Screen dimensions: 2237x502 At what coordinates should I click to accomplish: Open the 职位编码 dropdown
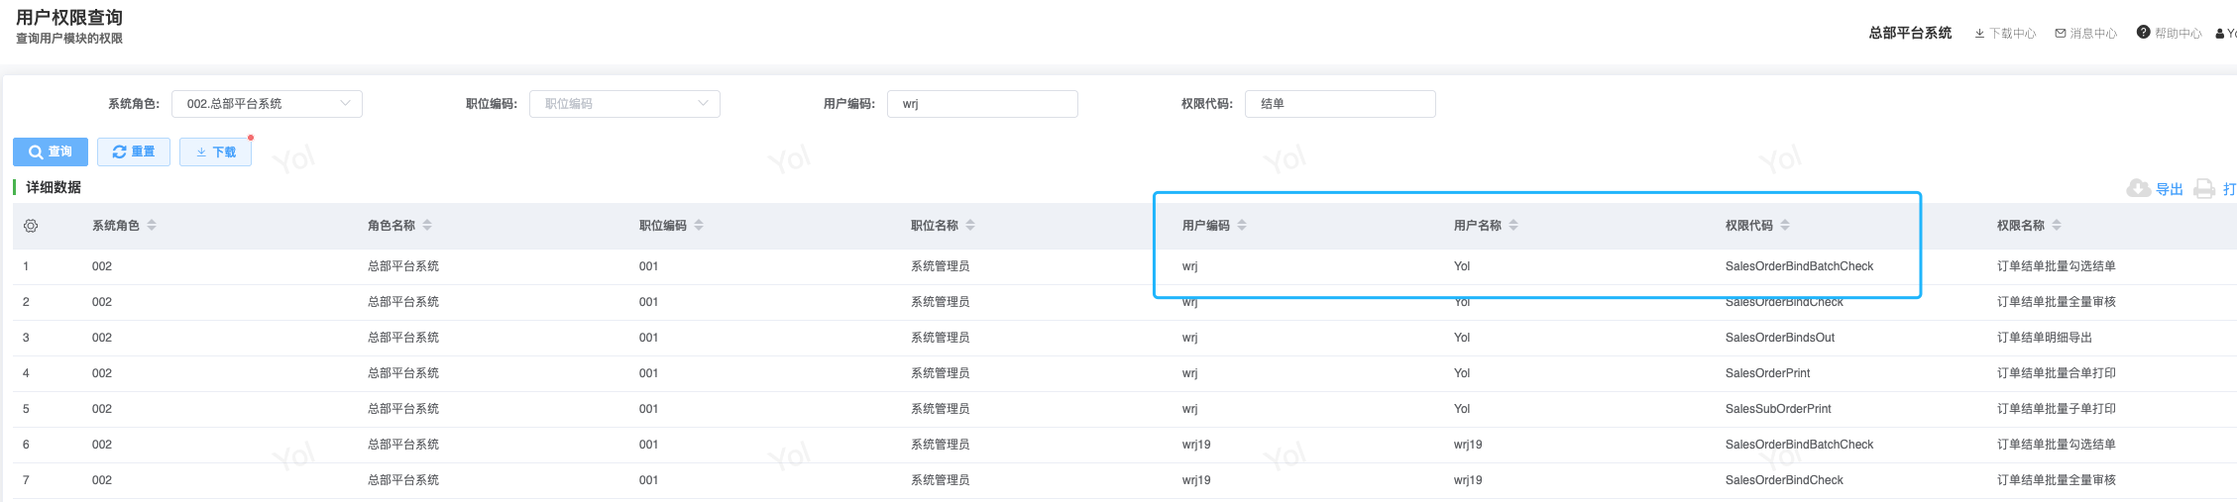(624, 104)
